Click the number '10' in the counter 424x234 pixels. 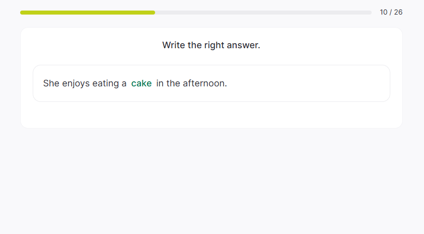pos(384,12)
